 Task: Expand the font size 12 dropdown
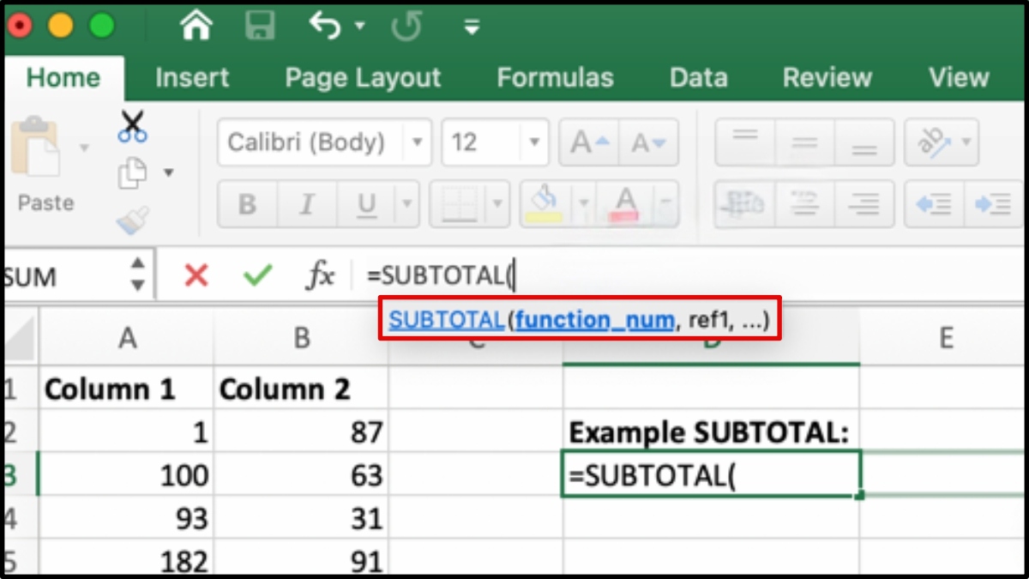[535, 142]
